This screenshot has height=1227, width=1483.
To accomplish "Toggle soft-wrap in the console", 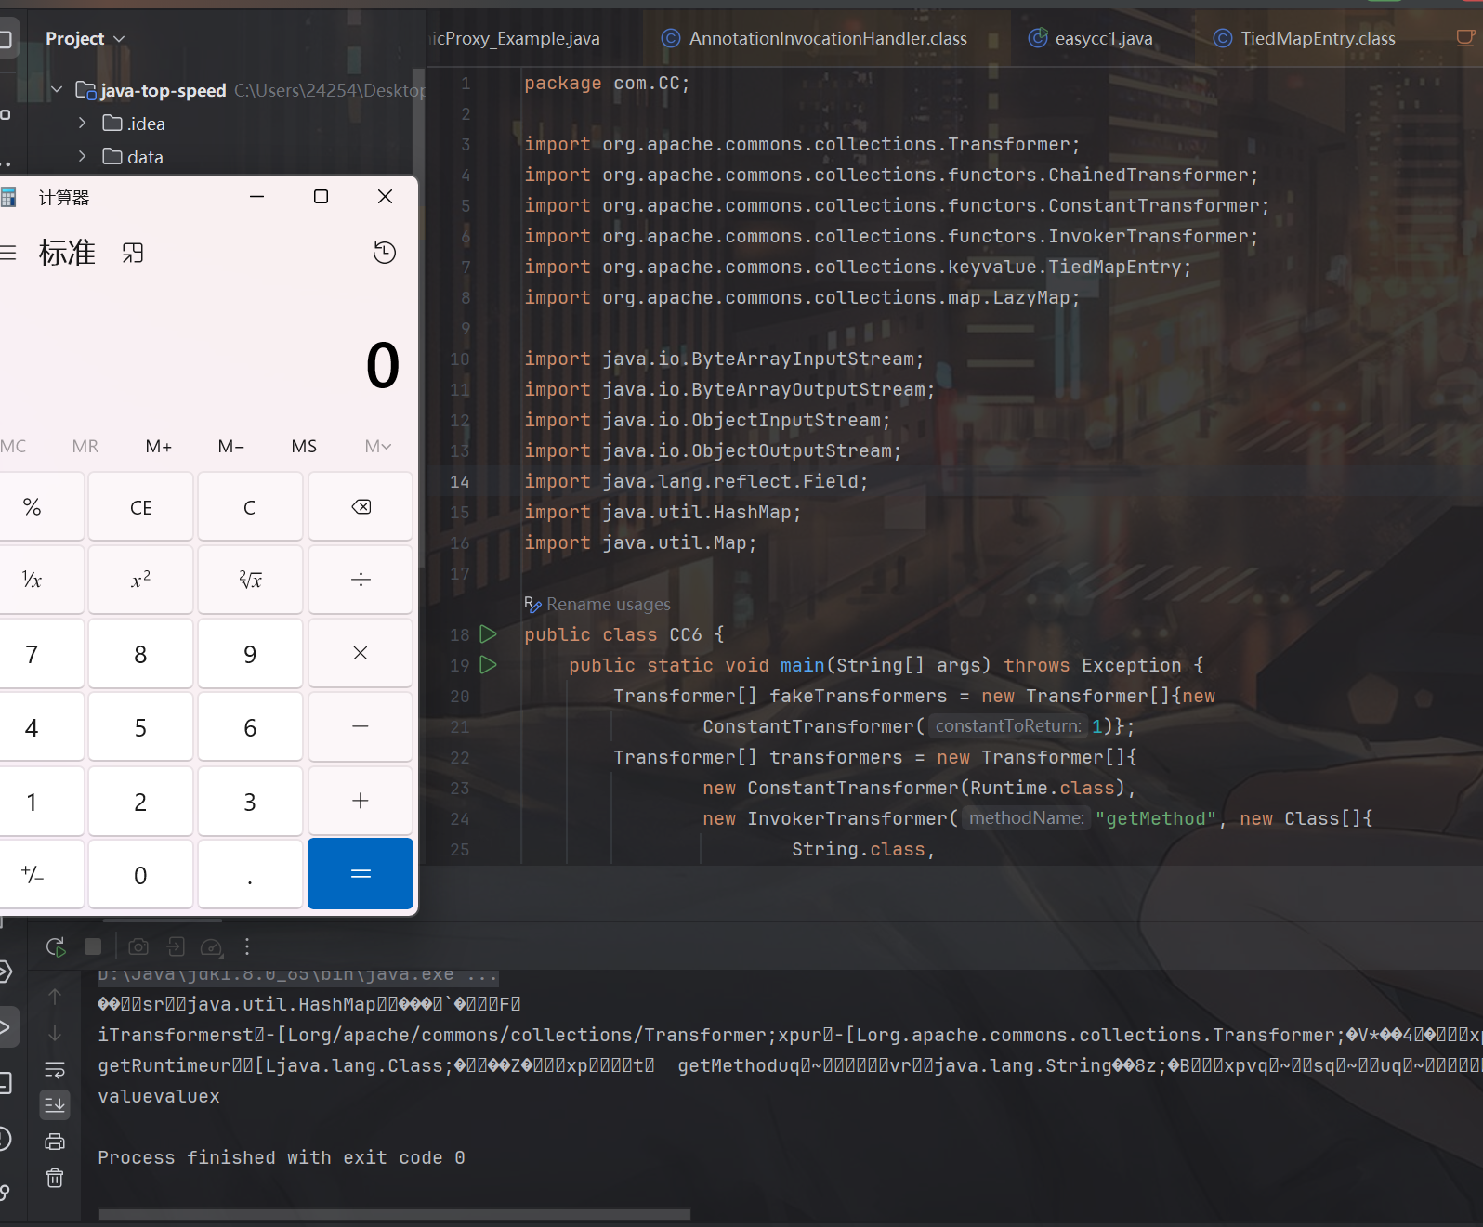I will 55,1069.
